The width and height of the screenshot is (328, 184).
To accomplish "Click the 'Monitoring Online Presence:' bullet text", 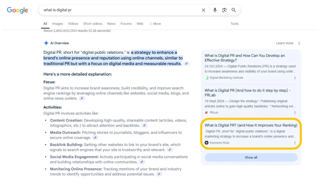I will [x=76, y=169].
